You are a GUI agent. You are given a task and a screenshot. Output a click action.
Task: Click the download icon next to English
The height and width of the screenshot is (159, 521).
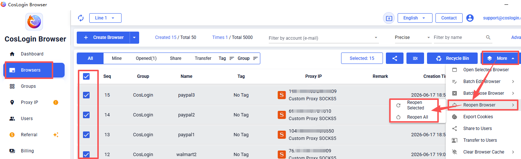tap(389, 18)
